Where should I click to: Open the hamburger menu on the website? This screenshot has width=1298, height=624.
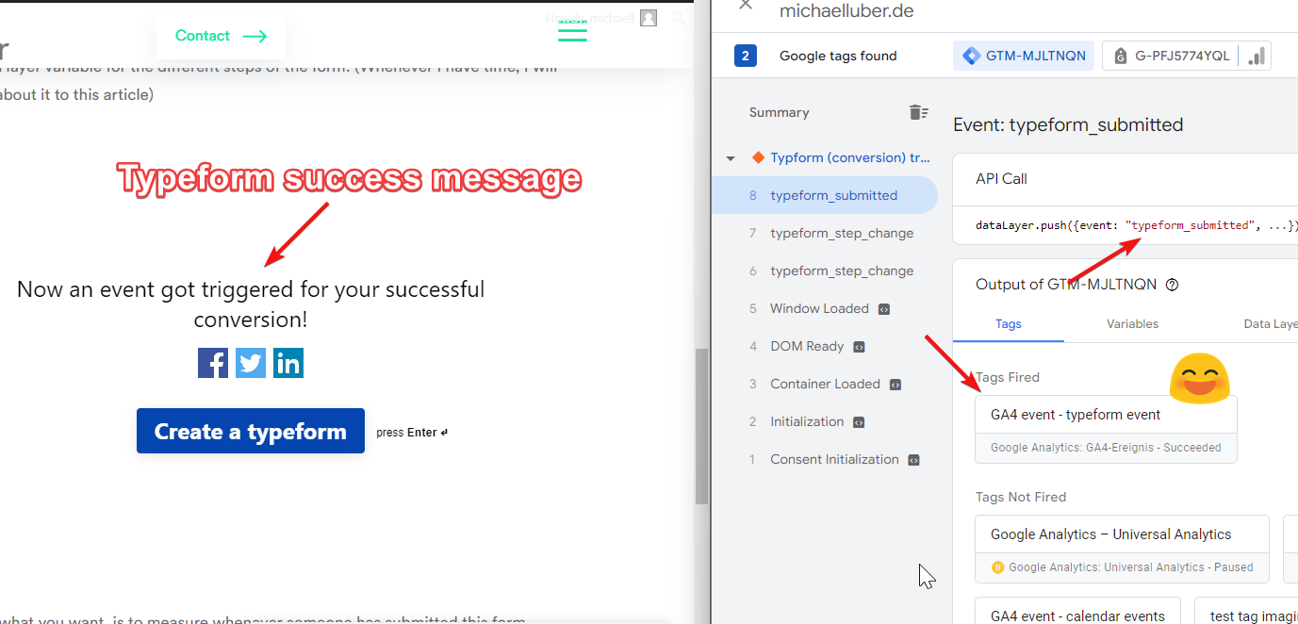pyautogui.click(x=572, y=31)
